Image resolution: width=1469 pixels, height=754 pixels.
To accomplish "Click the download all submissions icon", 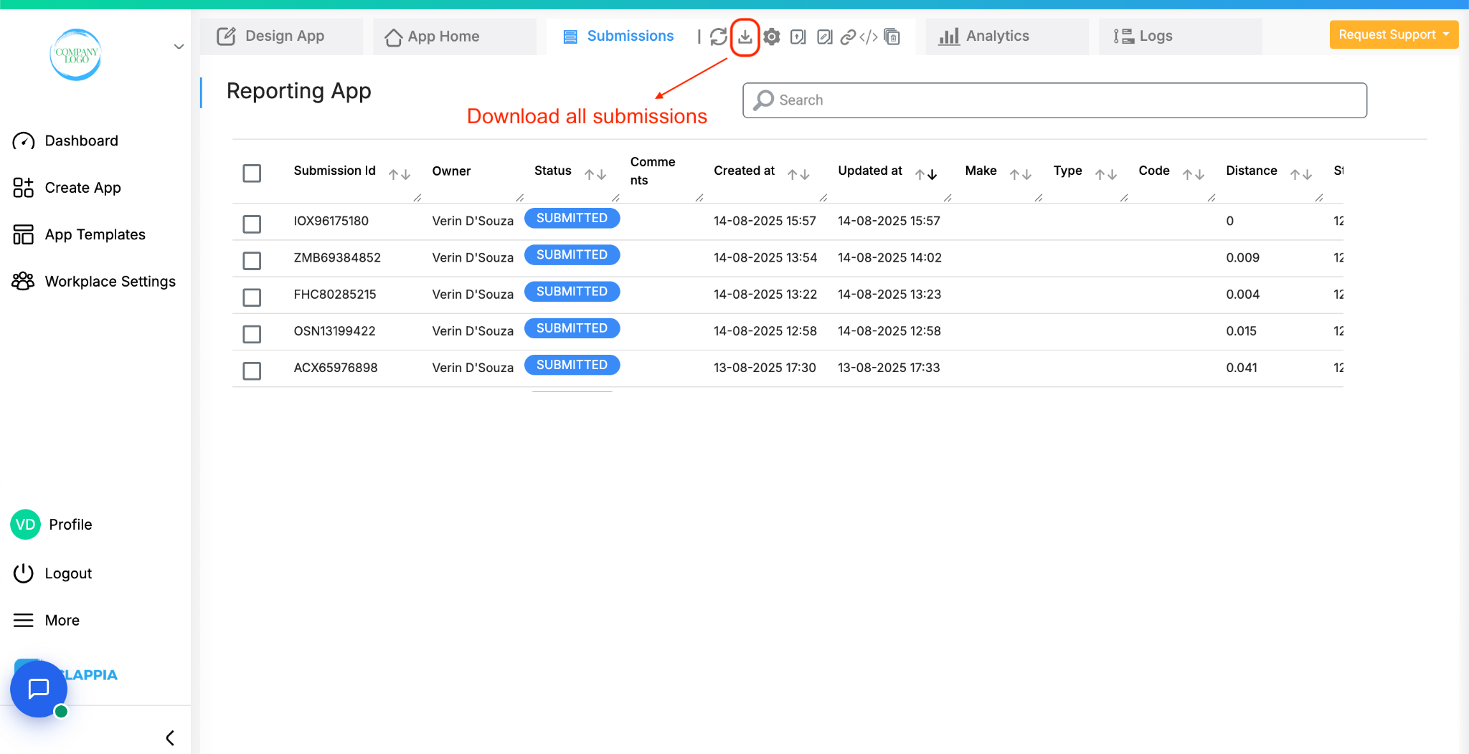I will [745, 37].
